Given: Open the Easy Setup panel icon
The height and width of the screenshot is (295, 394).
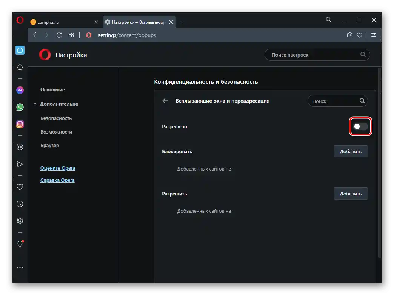Looking at the screenshot, I should pyautogui.click(x=374, y=35).
